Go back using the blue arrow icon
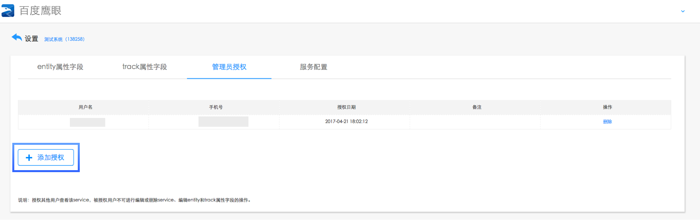 17,38
